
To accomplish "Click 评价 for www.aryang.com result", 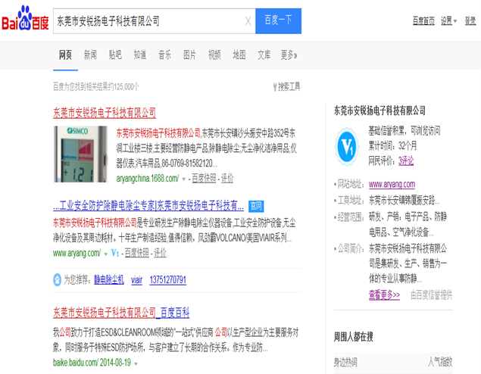I will coord(160,253).
